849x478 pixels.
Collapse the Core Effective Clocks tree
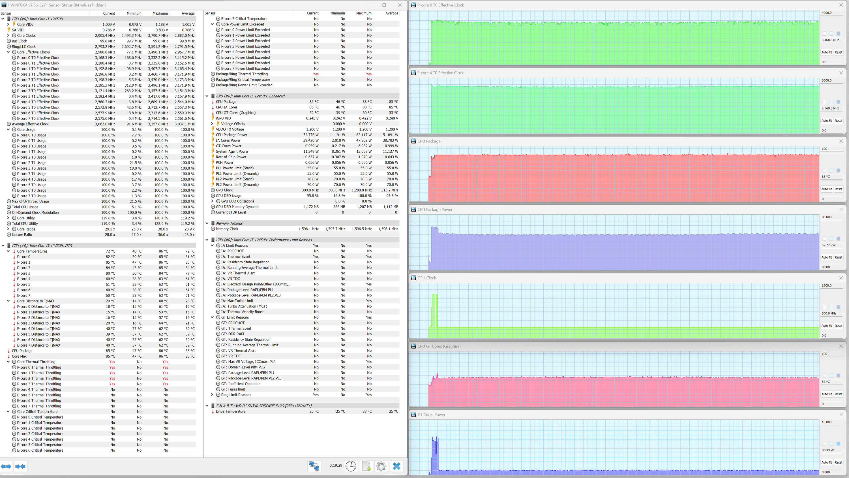click(x=8, y=52)
